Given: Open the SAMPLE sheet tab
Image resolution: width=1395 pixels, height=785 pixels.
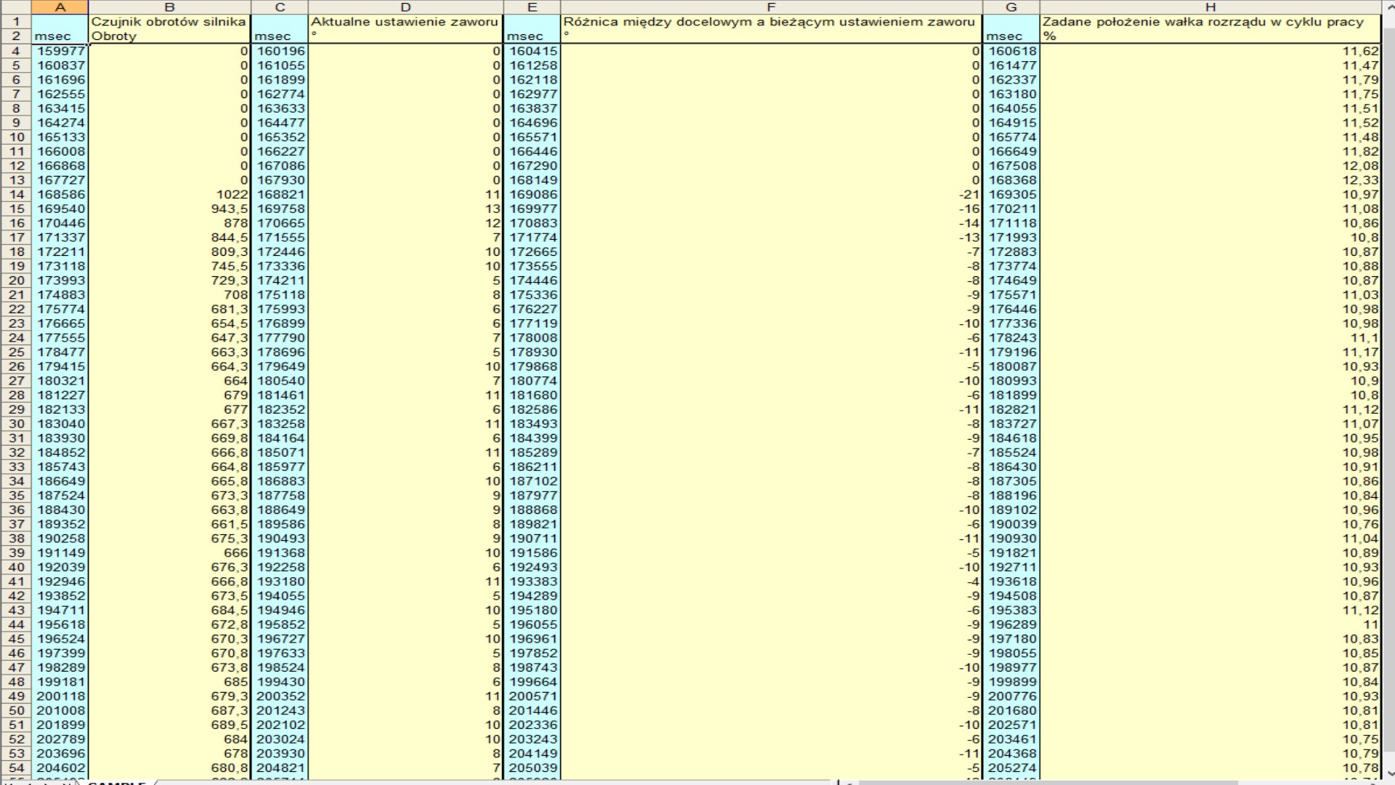Looking at the screenshot, I should pyautogui.click(x=116, y=783).
